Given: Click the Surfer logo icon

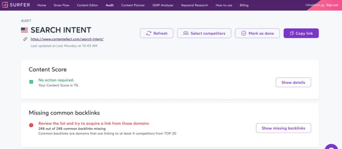Looking at the screenshot, I should coord(5,5).
